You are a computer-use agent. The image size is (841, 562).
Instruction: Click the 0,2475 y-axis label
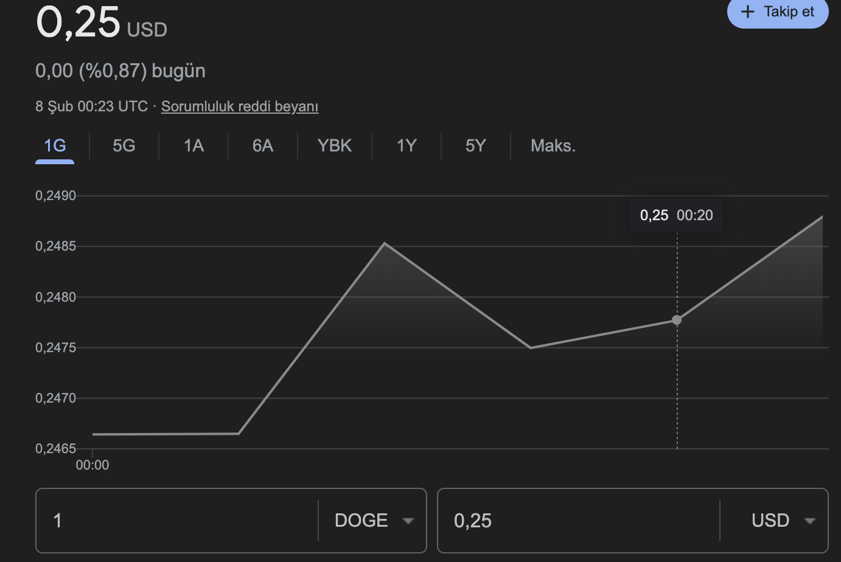pos(56,348)
